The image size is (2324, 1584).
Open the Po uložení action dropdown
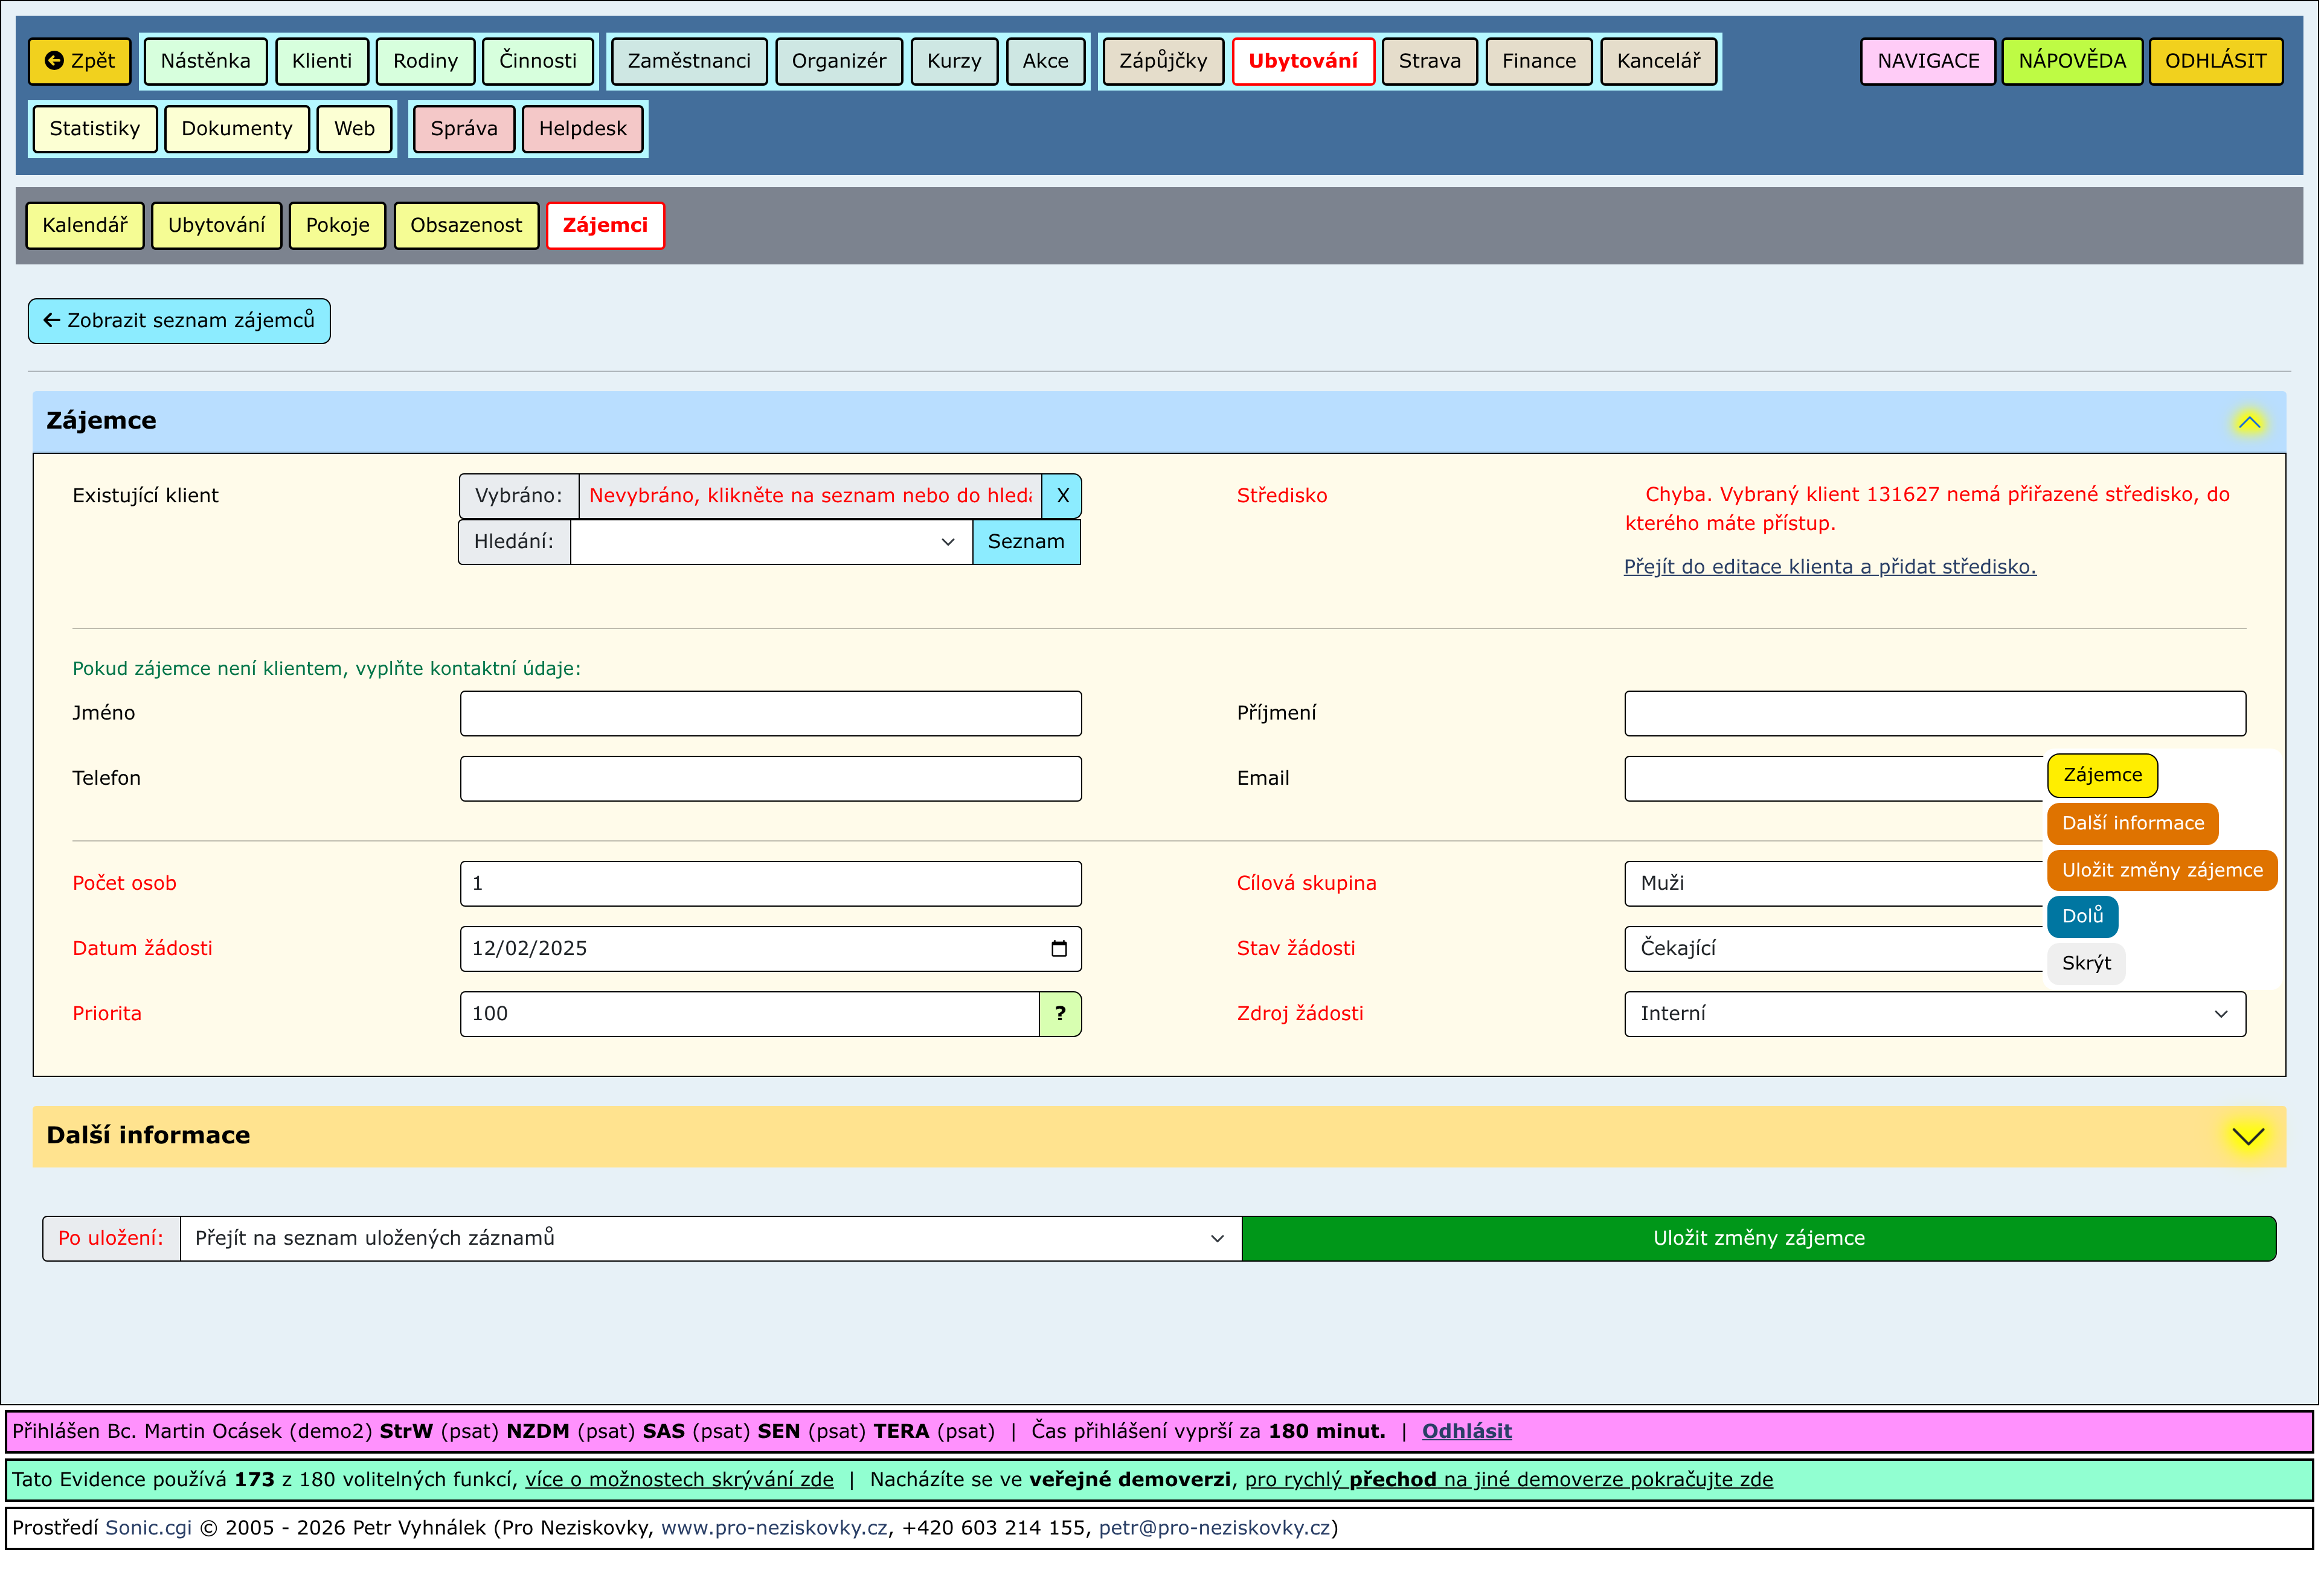(x=710, y=1239)
